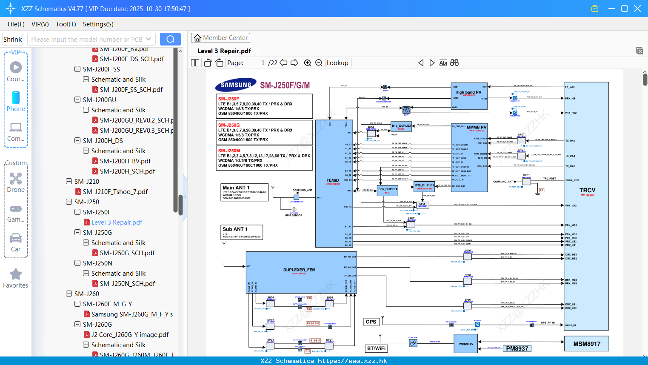This screenshot has height=365, width=648.
Task: Open the File(F) menu
Action: [16, 24]
